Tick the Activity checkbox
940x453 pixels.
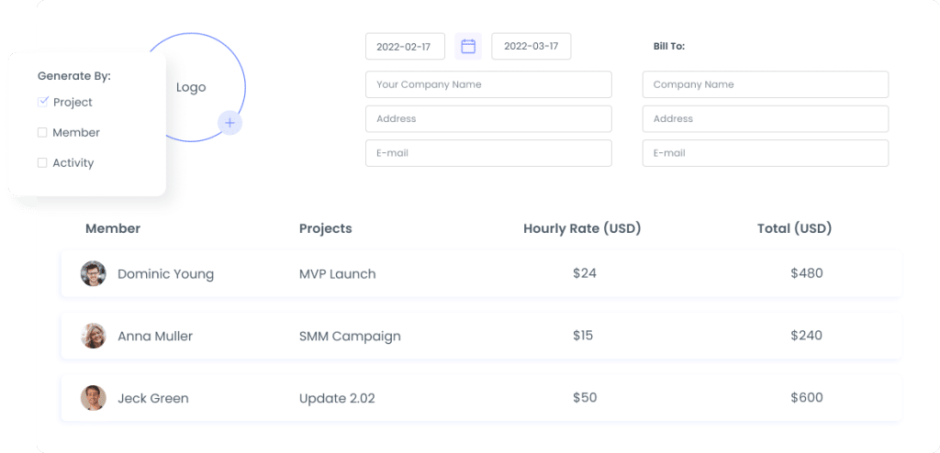pos(42,162)
